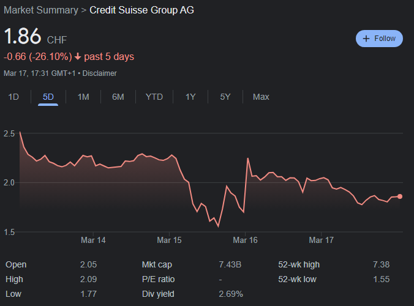Select the 1D time range tab
414x306 pixels.
(13, 97)
